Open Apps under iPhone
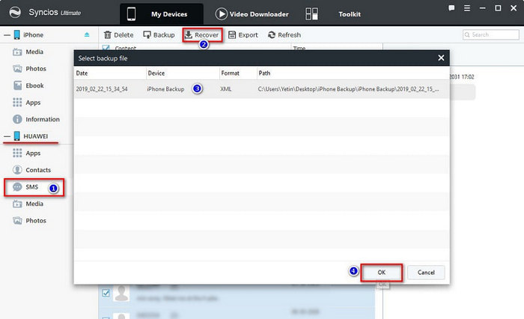The height and width of the screenshot is (319, 524). [x=27, y=103]
